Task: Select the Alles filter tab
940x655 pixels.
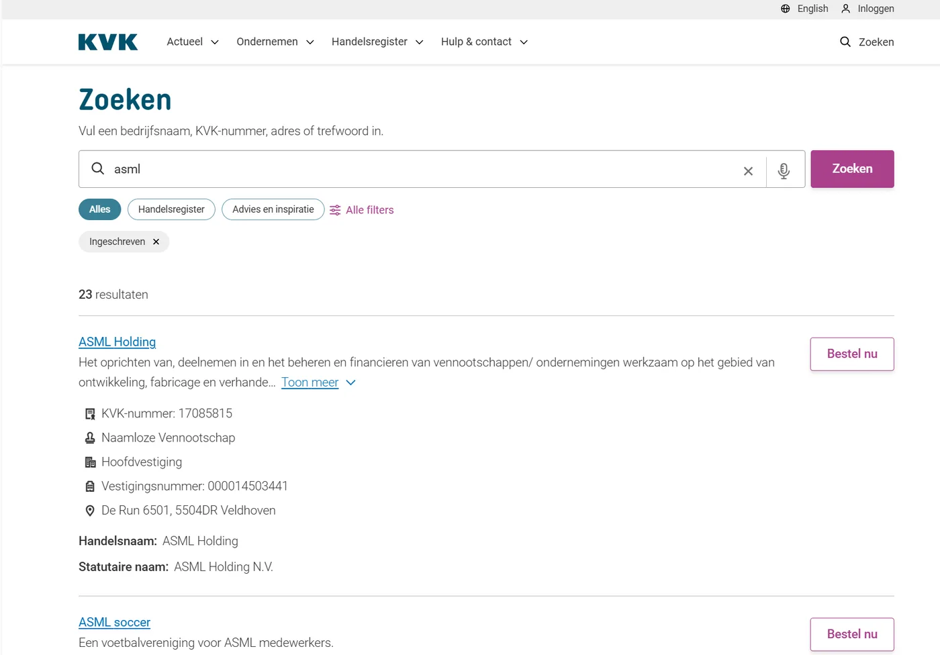Action: point(99,209)
